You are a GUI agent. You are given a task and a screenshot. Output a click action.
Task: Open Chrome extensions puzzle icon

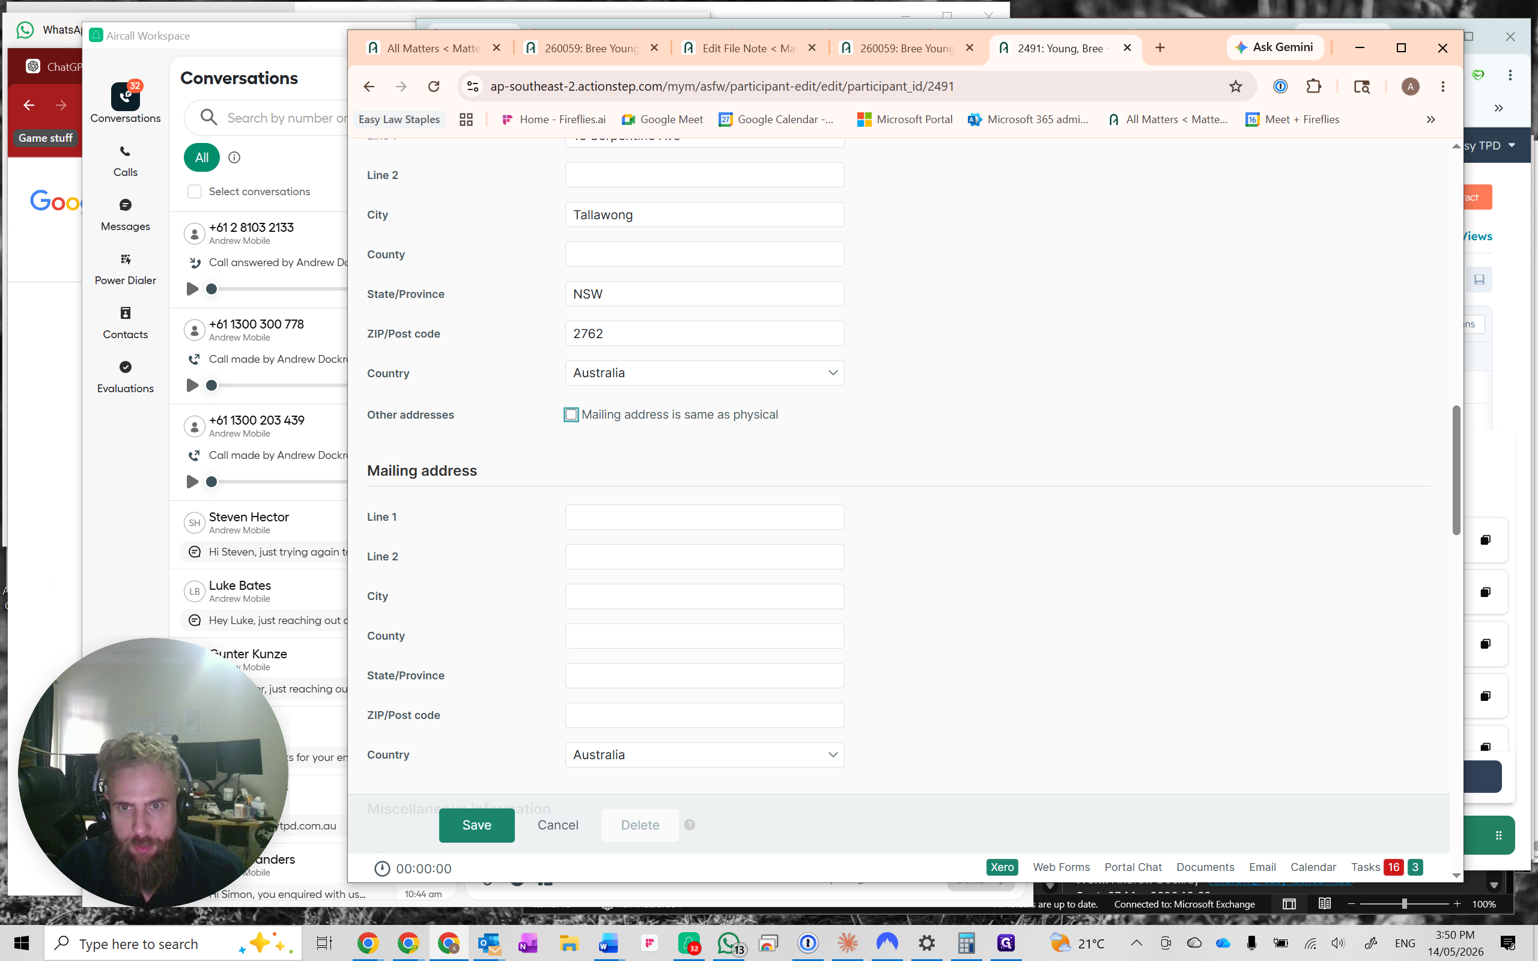pyautogui.click(x=1314, y=86)
